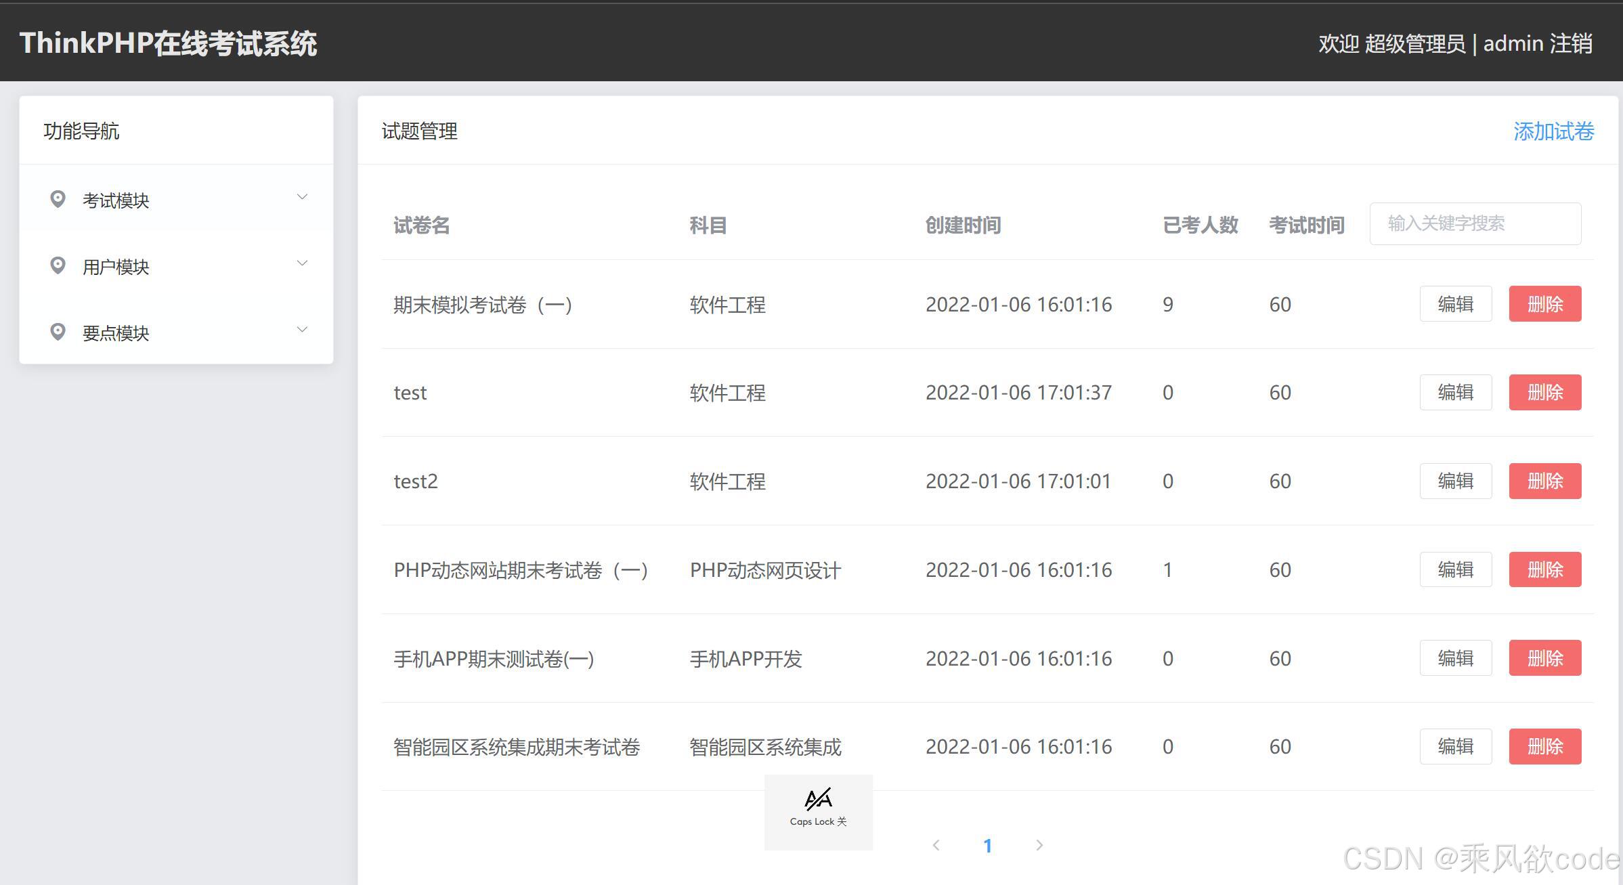Click the location pin icon beside 考试模块

[58, 198]
